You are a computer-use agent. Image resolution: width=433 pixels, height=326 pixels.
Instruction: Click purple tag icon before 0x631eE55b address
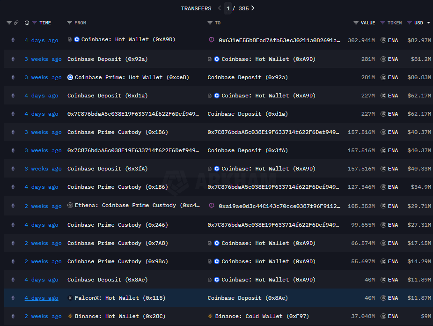point(212,40)
